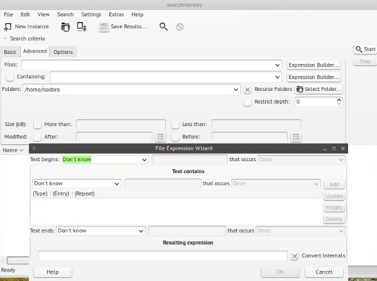The width and height of the screenshot is (377, 281).
Task: Click the Select Folder button
Action: click(x=319, y=89)
